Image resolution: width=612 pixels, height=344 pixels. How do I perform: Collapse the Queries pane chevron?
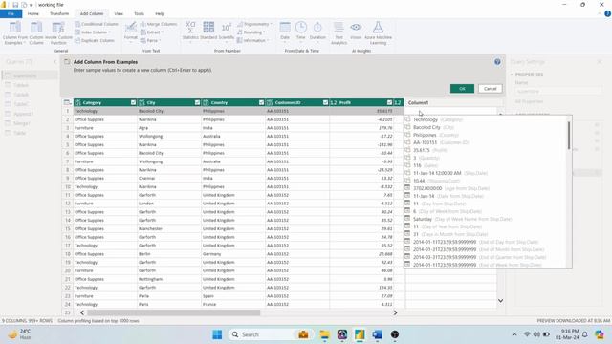[55, 61]
